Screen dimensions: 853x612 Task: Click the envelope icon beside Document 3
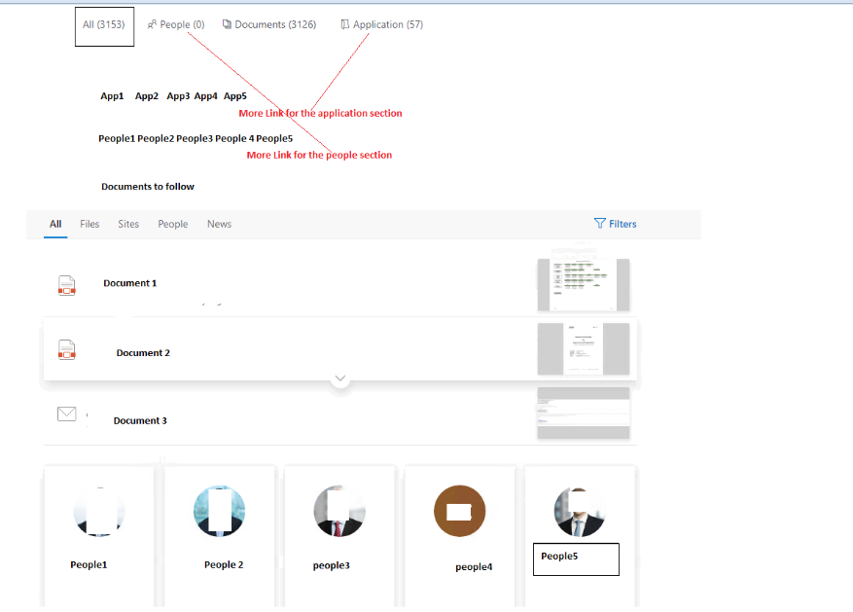click(x=66, y=413)
